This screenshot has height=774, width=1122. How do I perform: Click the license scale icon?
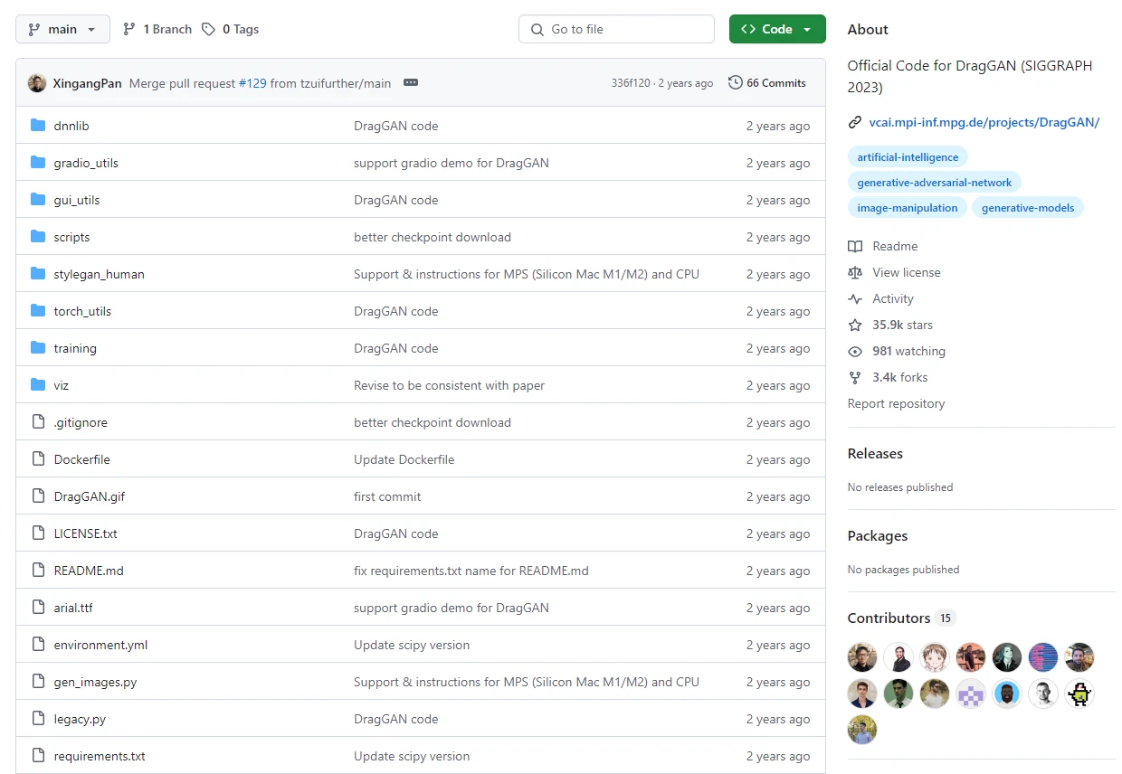(x=855, y=272)
